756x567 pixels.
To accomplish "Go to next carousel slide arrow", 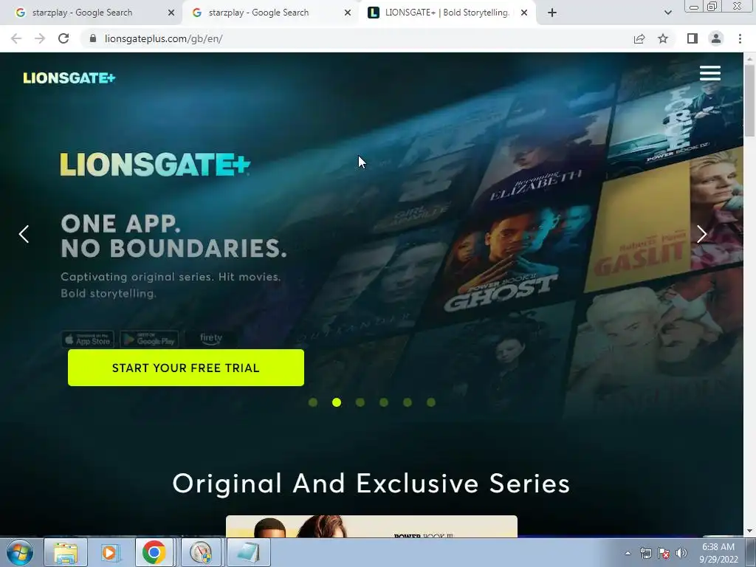I will coord(701,234).
